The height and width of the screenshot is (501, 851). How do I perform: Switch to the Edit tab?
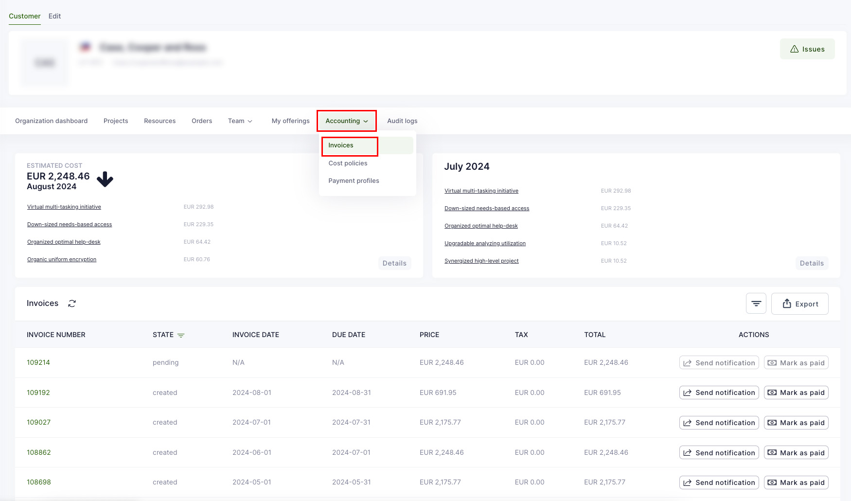[x=54, y=16]
